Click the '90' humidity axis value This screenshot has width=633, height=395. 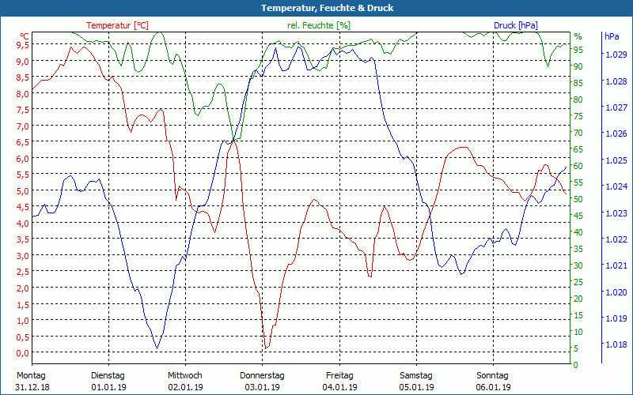click(x=578, y=66)
